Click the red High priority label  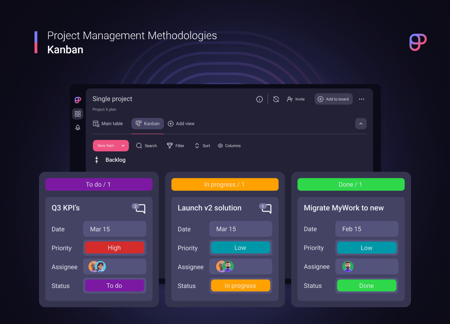(114, 248)
